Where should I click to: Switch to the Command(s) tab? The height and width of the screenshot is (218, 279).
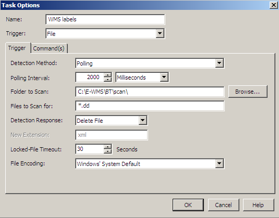(49, 48)
